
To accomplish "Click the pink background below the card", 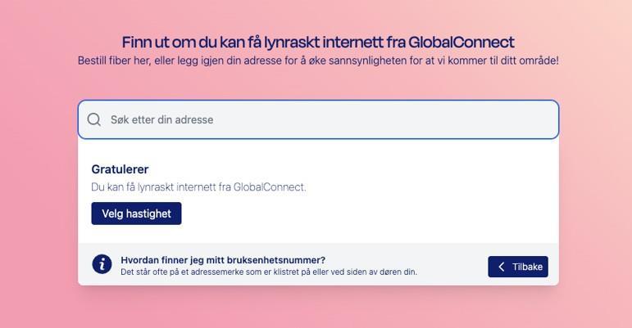I will [318, 308].
